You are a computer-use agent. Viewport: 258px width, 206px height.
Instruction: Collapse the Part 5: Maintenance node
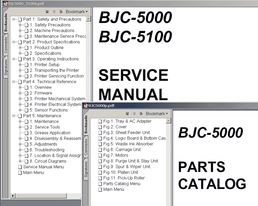pyautogui.click(x=14, y=116)
